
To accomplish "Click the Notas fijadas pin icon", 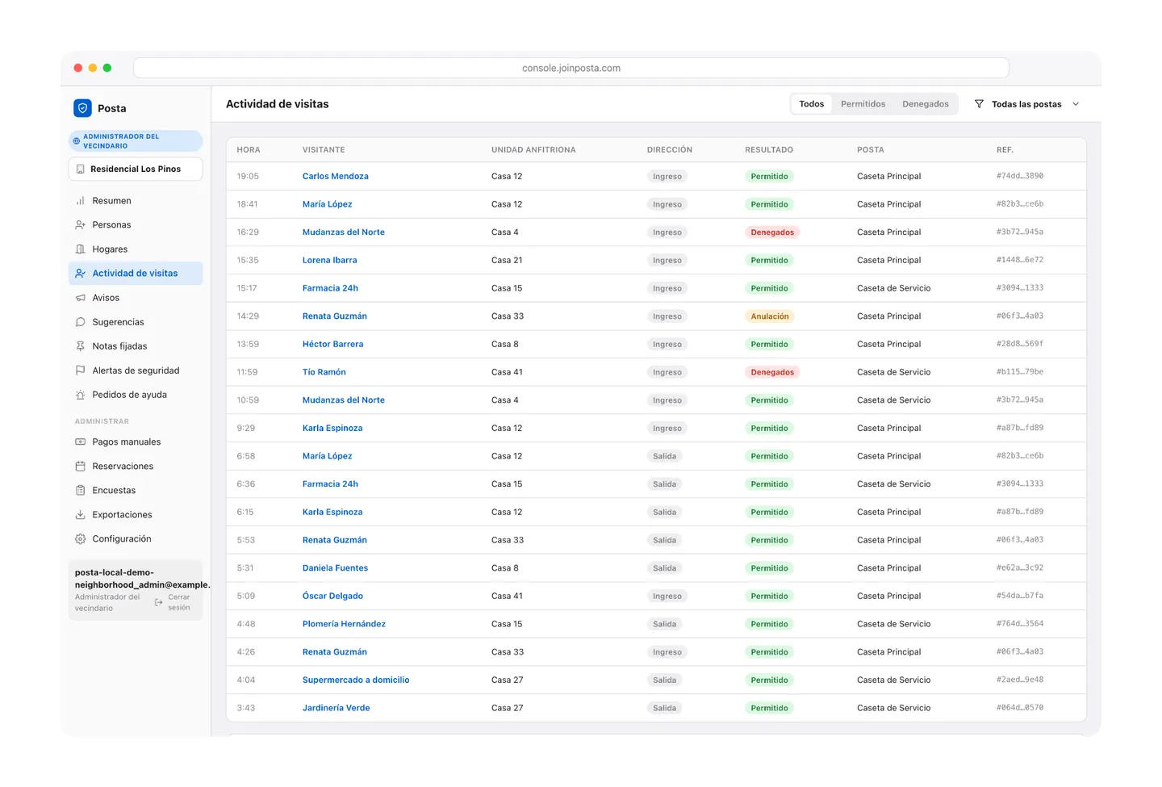I will [81, 346].
